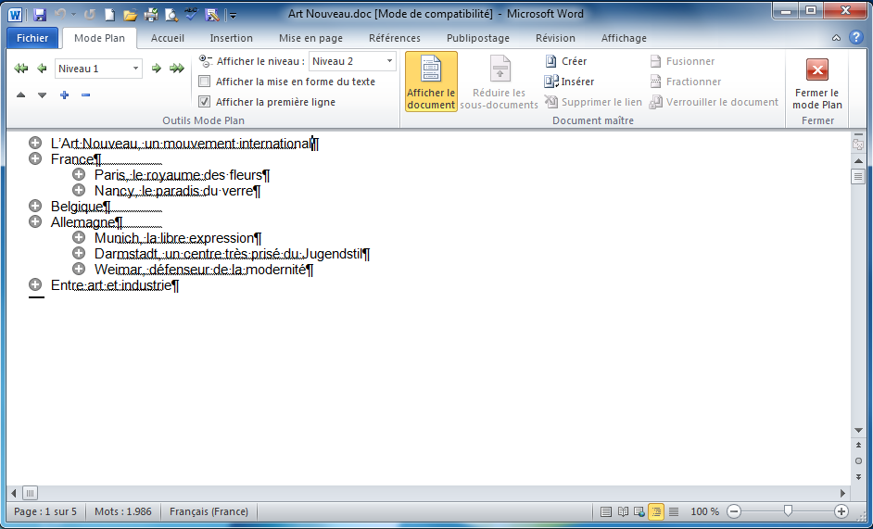Expand the Belgique heading plus symbol

35,206
